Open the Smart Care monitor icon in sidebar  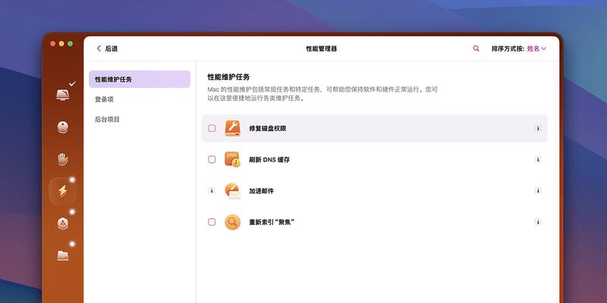coord(63,95)
